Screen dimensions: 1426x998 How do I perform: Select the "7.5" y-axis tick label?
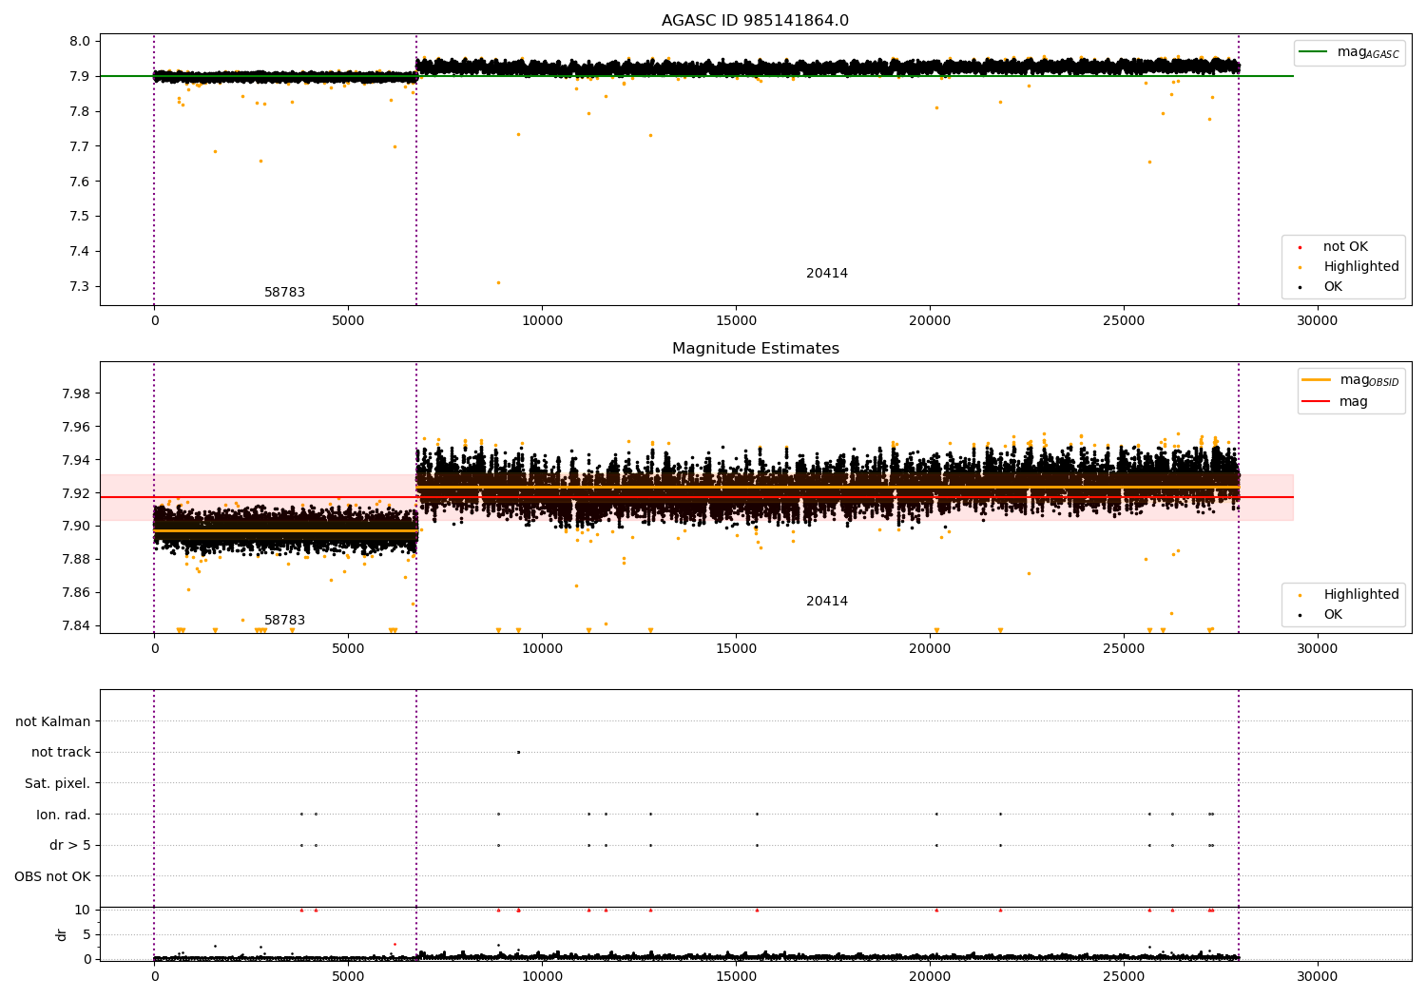(x=81, y=217)
